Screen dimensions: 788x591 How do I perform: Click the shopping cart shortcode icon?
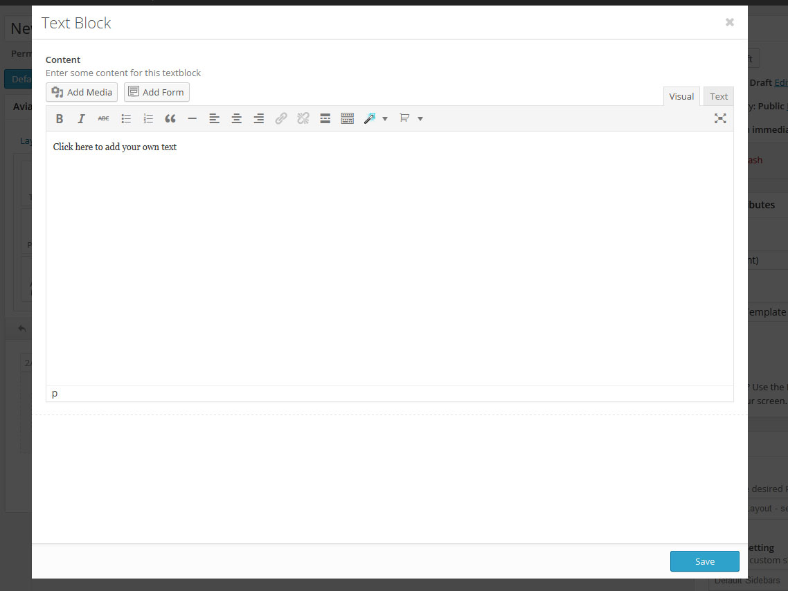(x=404, y=118)
